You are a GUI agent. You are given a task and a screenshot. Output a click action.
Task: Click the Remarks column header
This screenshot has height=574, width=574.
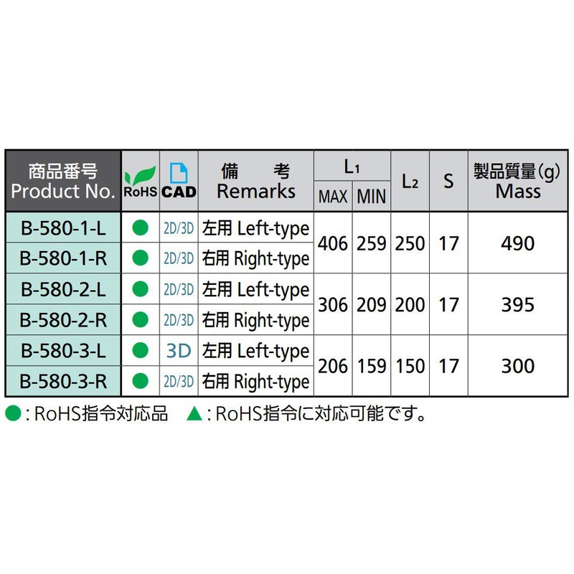256,182
